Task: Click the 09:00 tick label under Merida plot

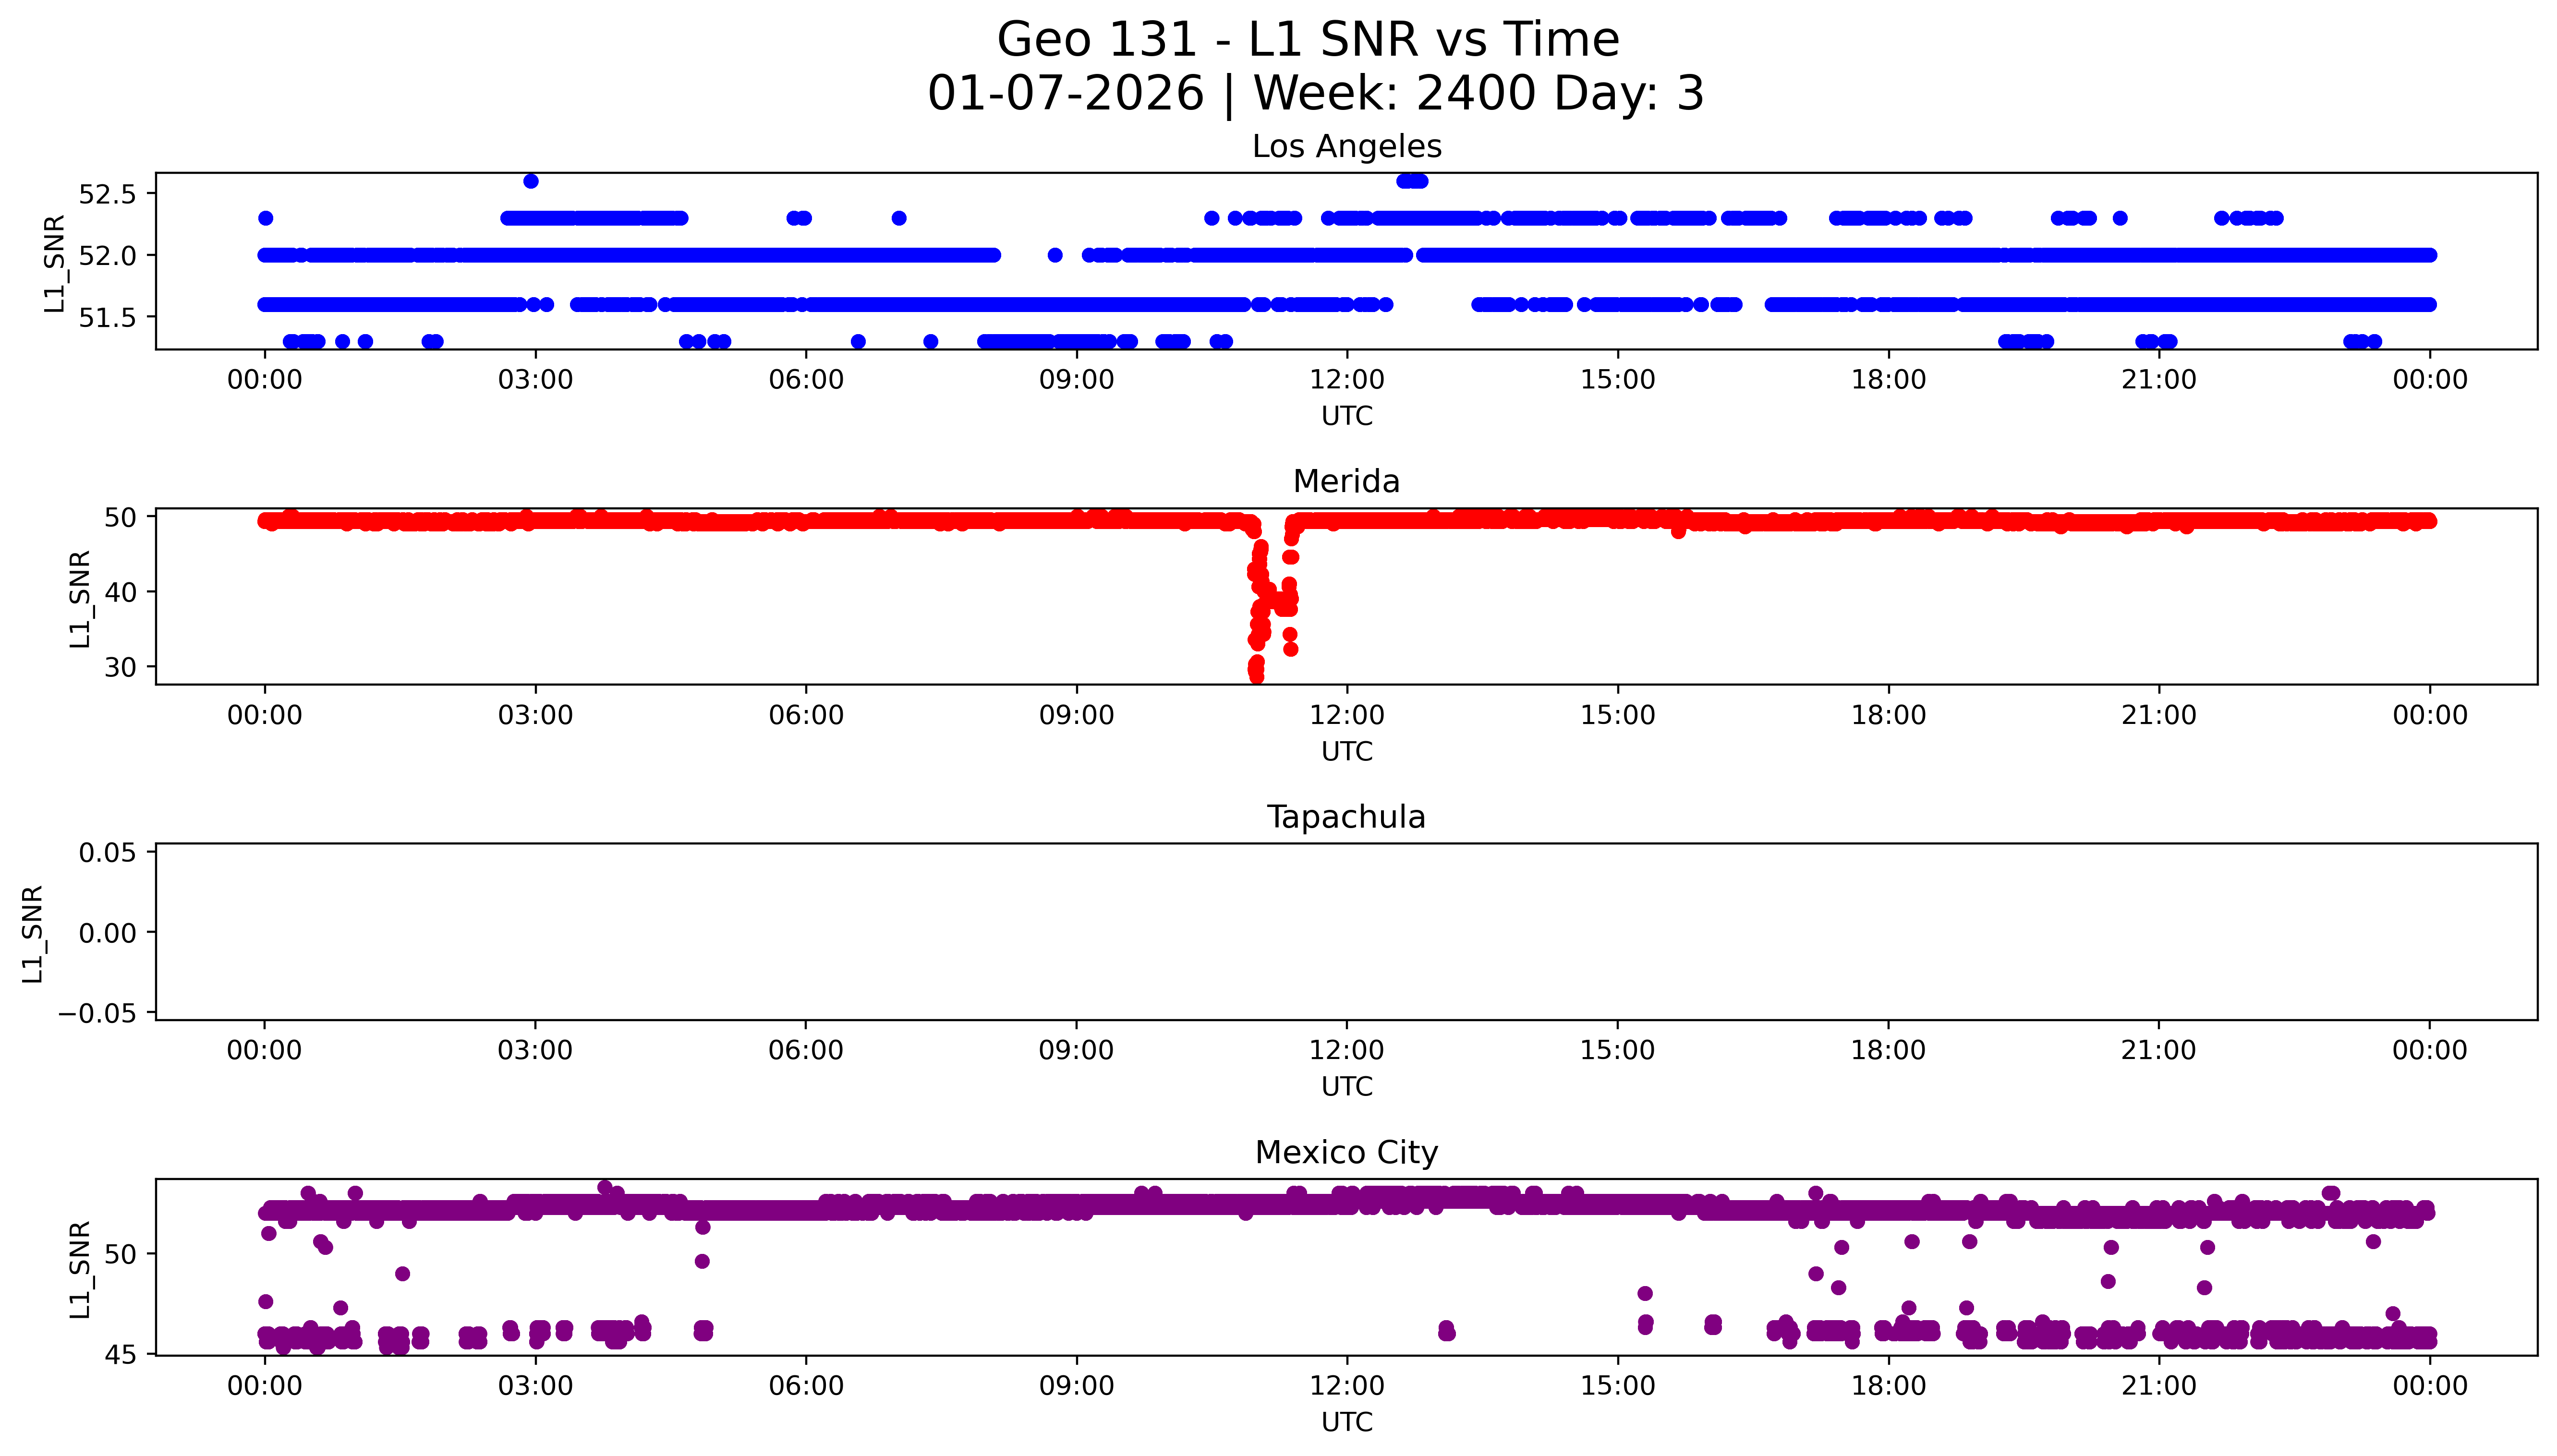Action: coord(1076,715)
